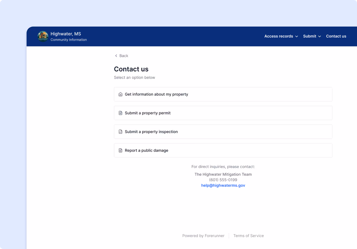This screenshot has width=357, height=249.
Task: Choose Submit a property permit option
Action: tap(223, 113)
